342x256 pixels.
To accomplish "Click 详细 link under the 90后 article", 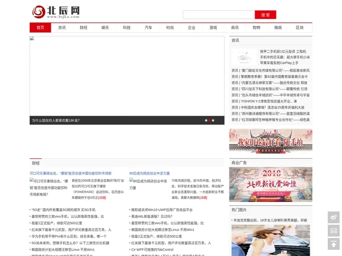I will [203, 198].
